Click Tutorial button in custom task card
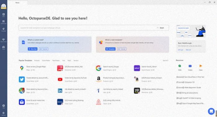The image size is (217, 117). coord(44,49)
